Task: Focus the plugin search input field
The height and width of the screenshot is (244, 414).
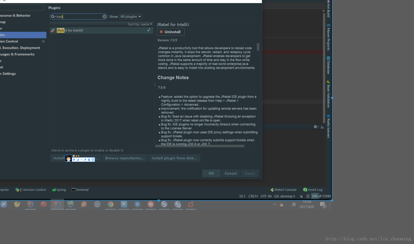Action: [79, 17]
